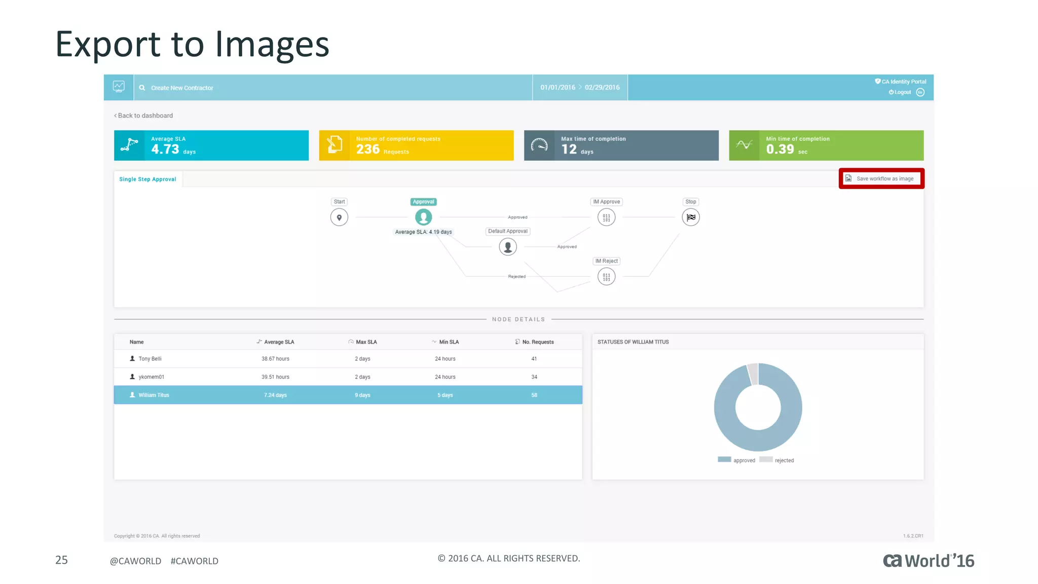The width and height of the screenshot is (1038, 584).
Task: Click the IM Approve binary node
Action: [x=606, y=217]
